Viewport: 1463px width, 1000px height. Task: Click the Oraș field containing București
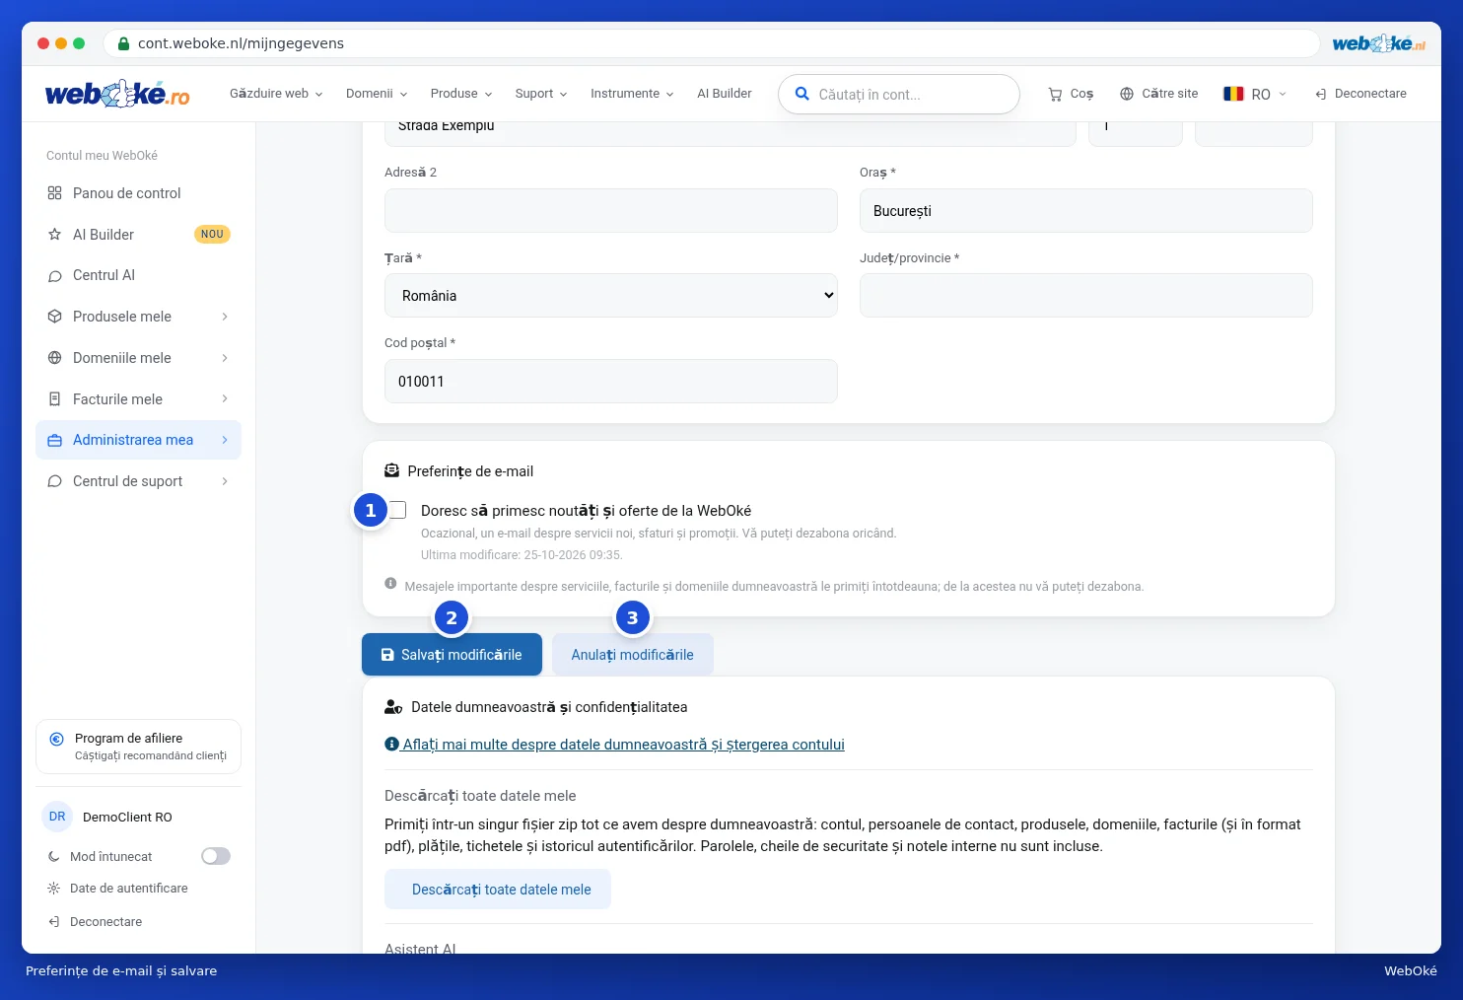[x=1086, y=211]
